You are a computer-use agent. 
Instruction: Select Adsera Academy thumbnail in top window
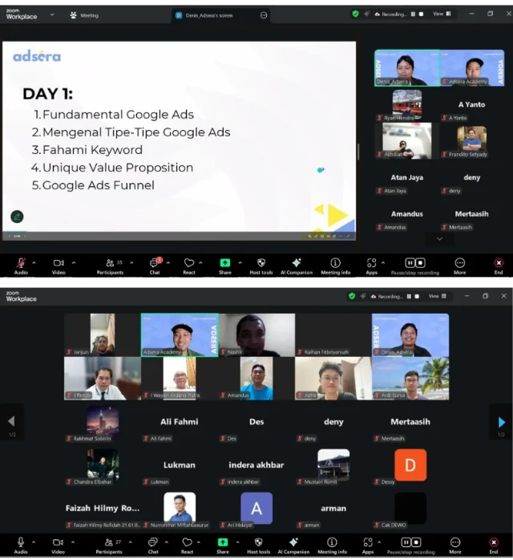pyautogui.click(x=472, y=68)
